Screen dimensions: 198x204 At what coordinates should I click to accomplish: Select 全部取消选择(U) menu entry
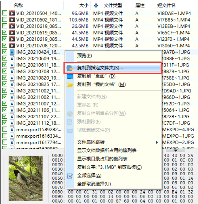click(94, 184)
